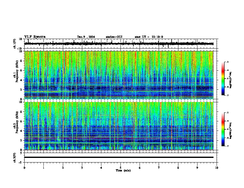Click the "-5" tick on ch.3(V) axis
Viewport: 244px width, 188px height.
(21, 163)
